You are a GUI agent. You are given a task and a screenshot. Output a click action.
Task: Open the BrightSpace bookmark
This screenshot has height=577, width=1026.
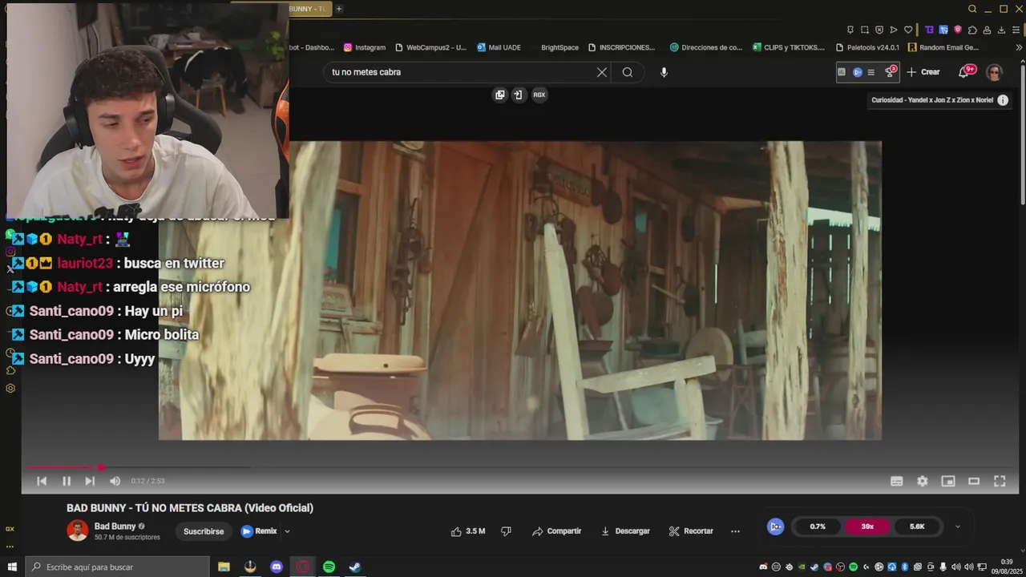click(559, 47)
